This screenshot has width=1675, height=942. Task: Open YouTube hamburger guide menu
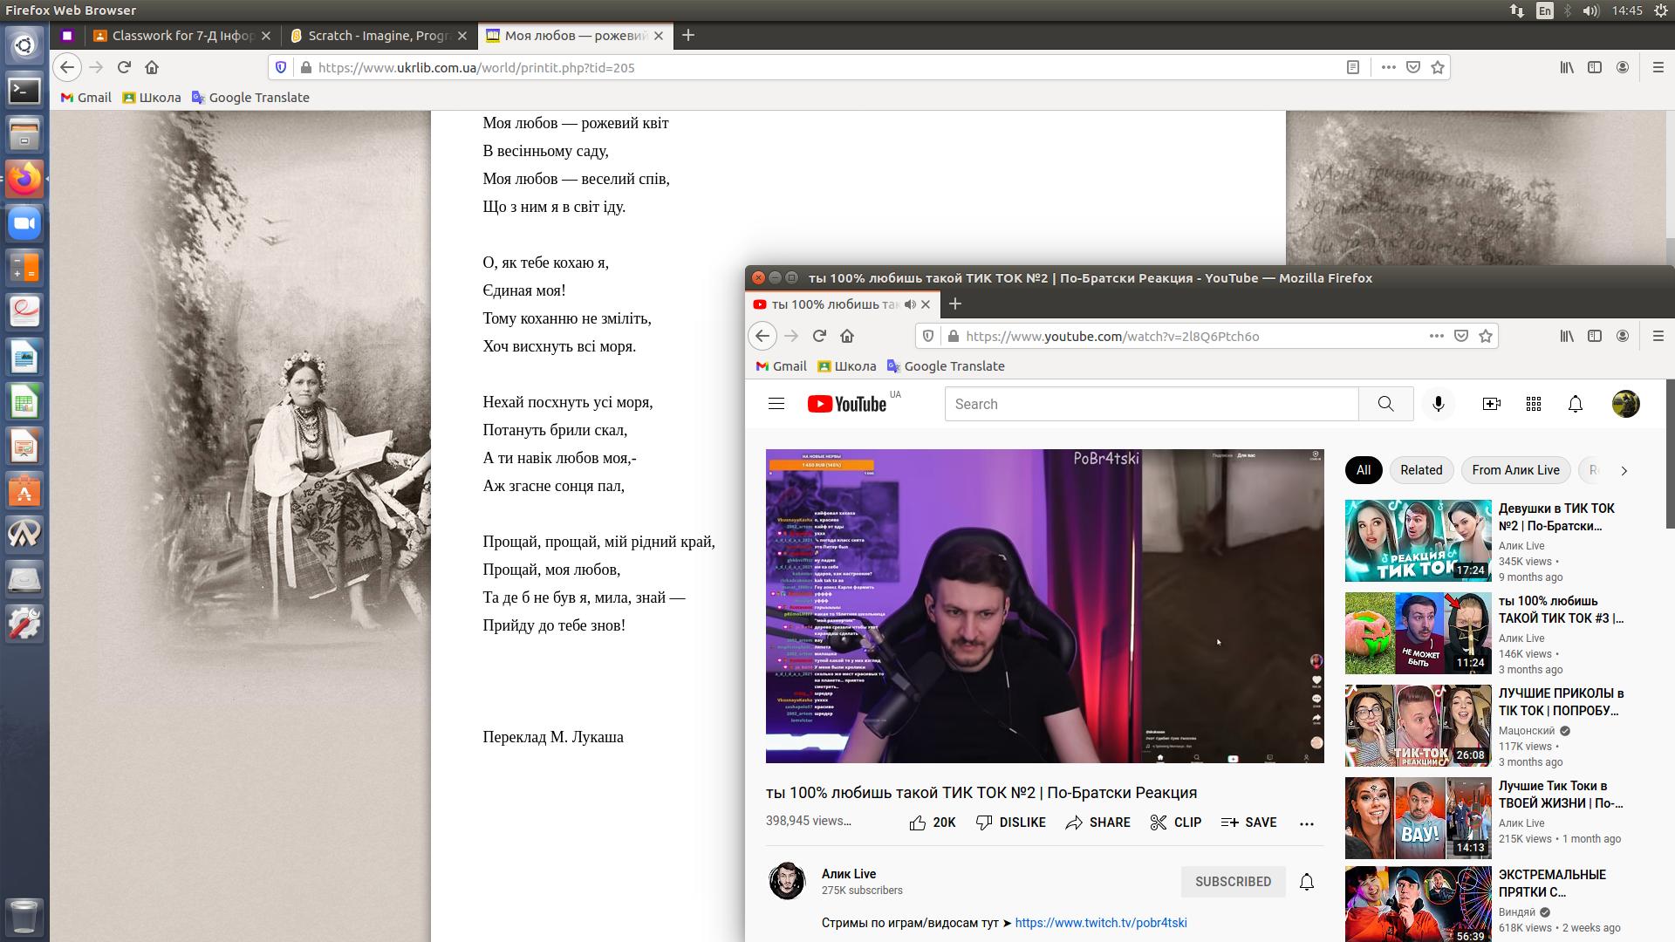tap(776, 404)
